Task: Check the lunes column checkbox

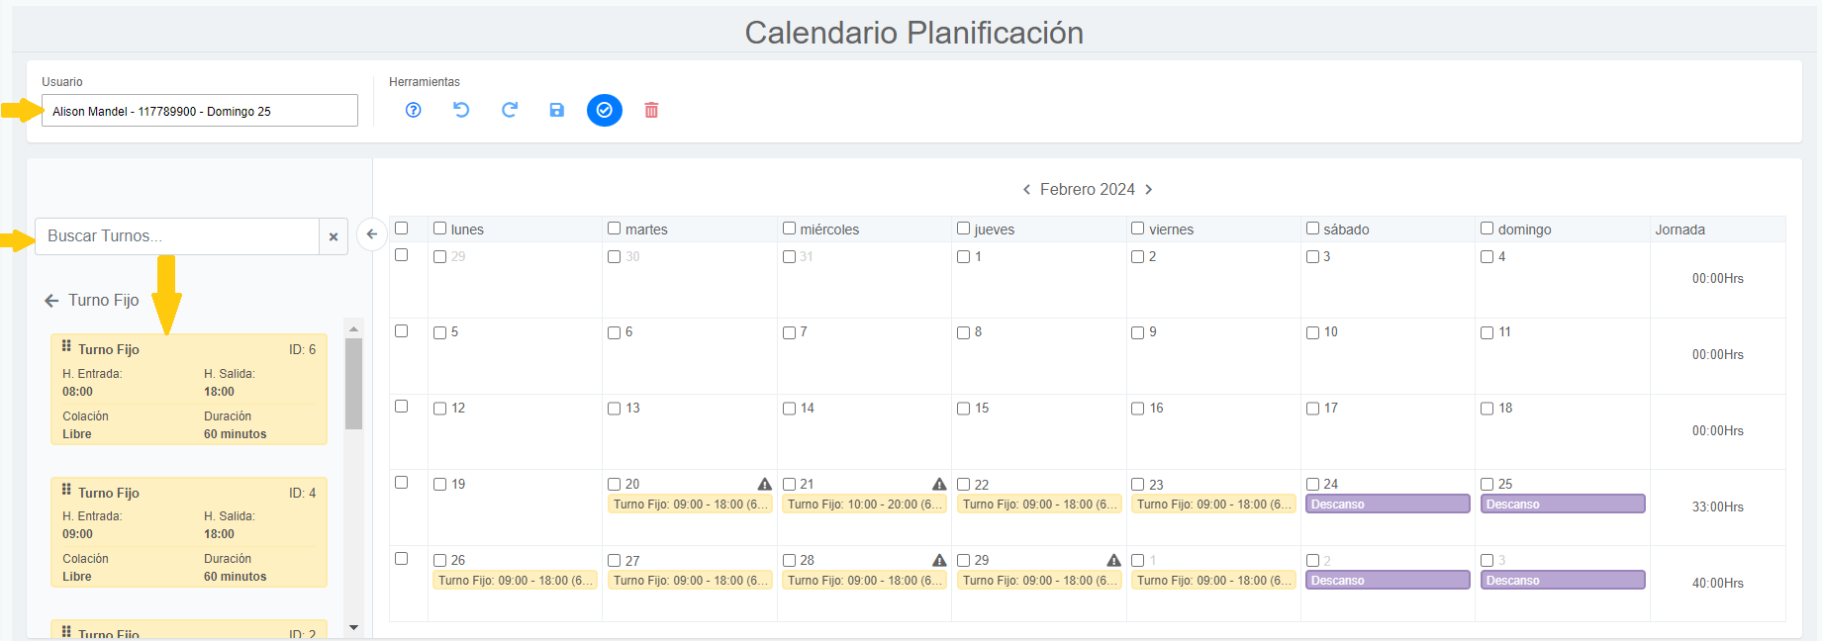Action: 440,229
